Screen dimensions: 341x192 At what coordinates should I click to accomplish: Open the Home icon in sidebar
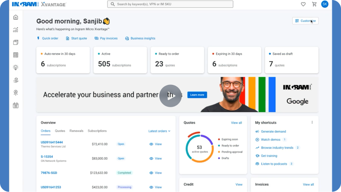pos(16,17)
